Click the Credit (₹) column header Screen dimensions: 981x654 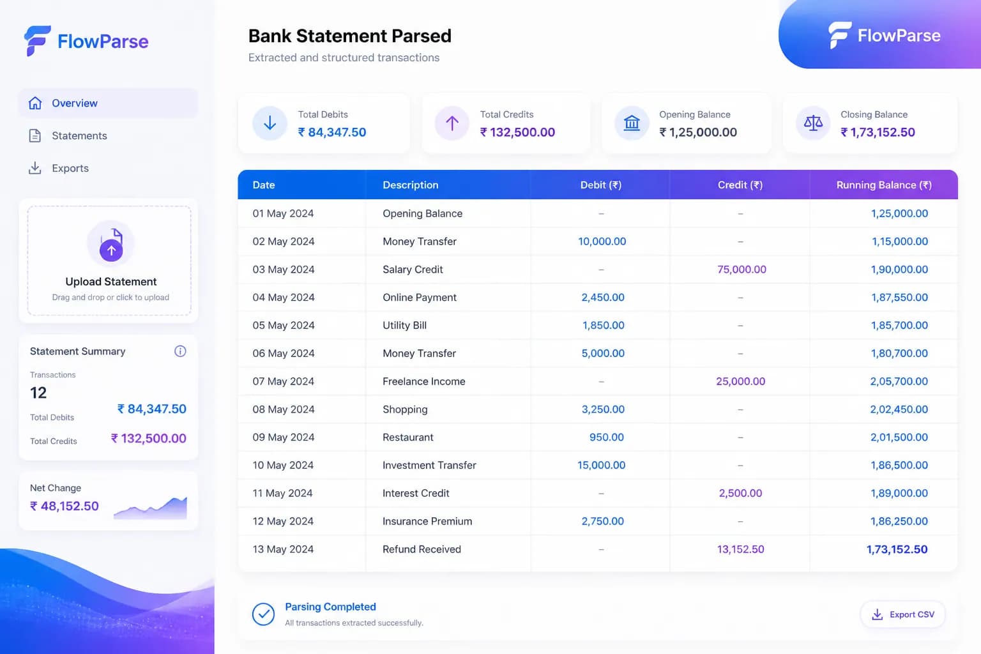pos(740,185)
